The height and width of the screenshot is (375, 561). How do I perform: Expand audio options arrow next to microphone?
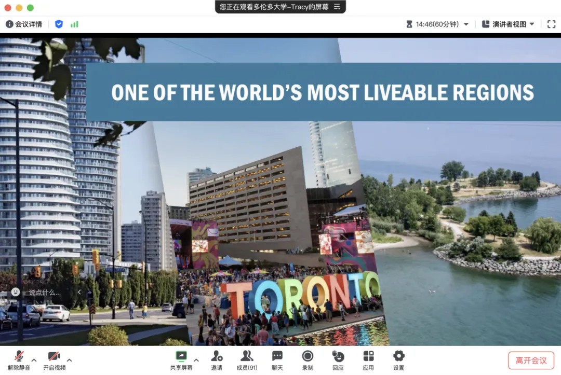[x=34, y=360]
